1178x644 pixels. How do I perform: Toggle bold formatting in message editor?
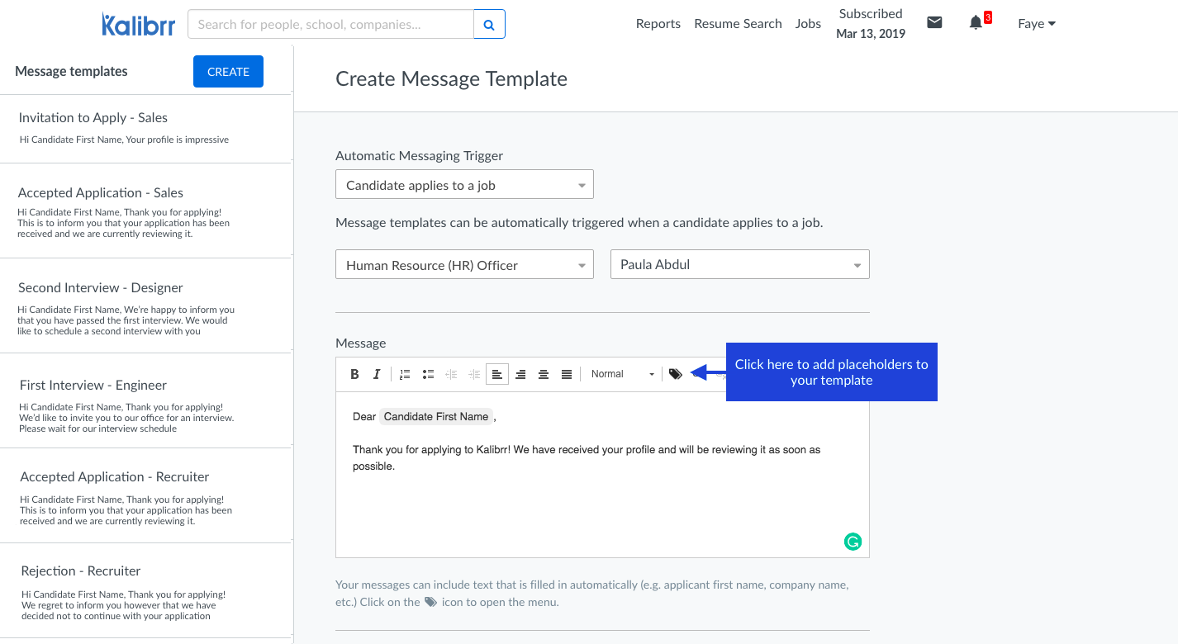point(354,374)
